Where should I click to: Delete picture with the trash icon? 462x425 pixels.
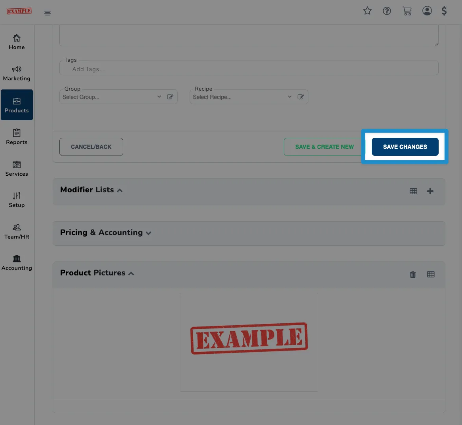pos(413,275)
